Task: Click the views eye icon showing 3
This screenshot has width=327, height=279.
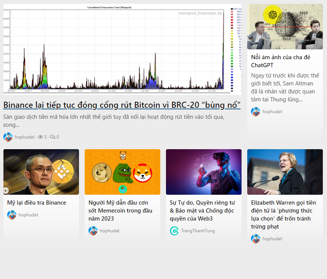Action: coord(40,137)
